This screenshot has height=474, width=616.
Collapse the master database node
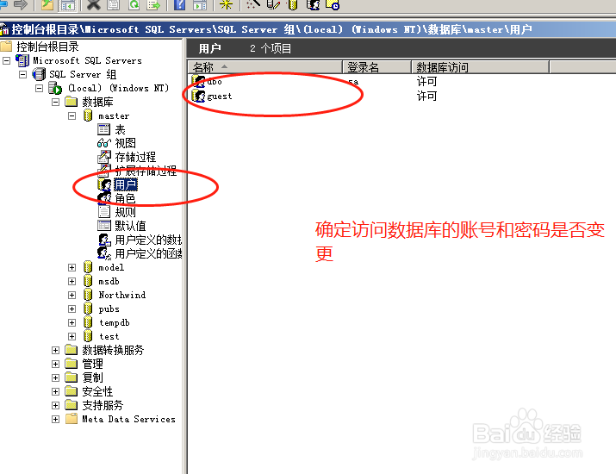click(x=72, y=115)
